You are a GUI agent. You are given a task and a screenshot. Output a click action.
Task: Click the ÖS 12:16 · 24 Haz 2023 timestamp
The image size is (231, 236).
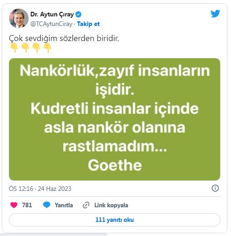[40, 189]
